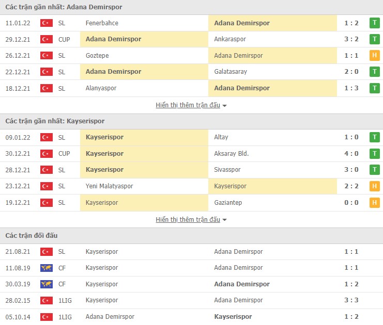383x325 pixels.
Task: Expand more Adana Demirspor matches
Action: pyautogui.click(x=191, y=105)
